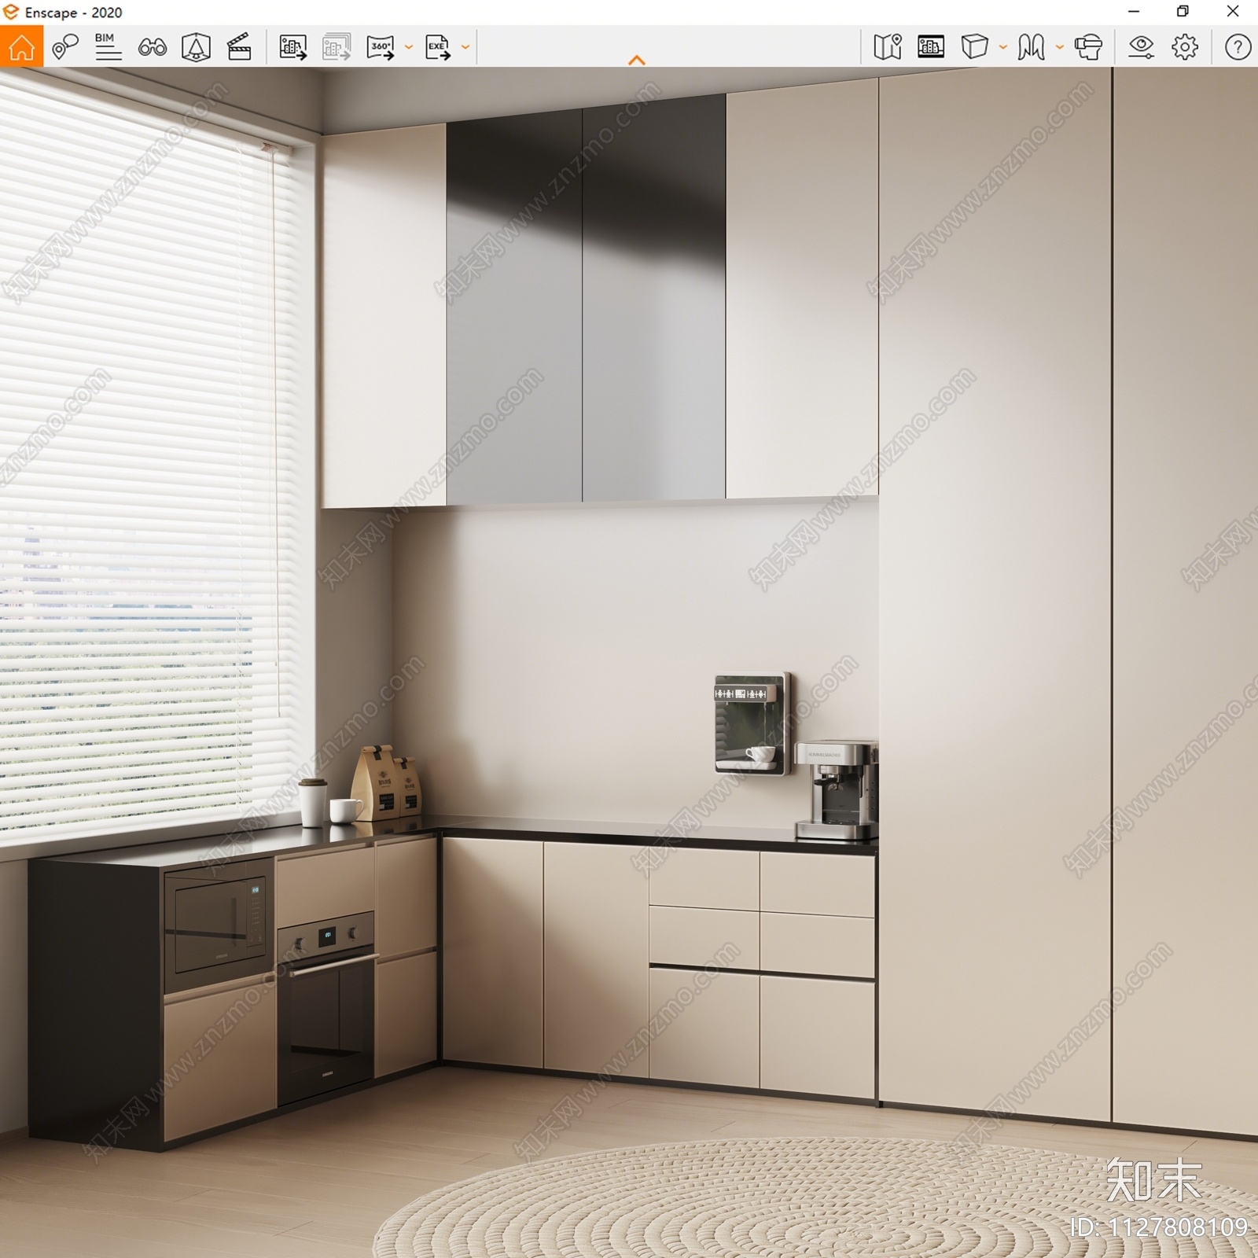The height and width of the screenshot is (1258, 1258).
Task: Open the asset library icon
Action: point(931,47)
